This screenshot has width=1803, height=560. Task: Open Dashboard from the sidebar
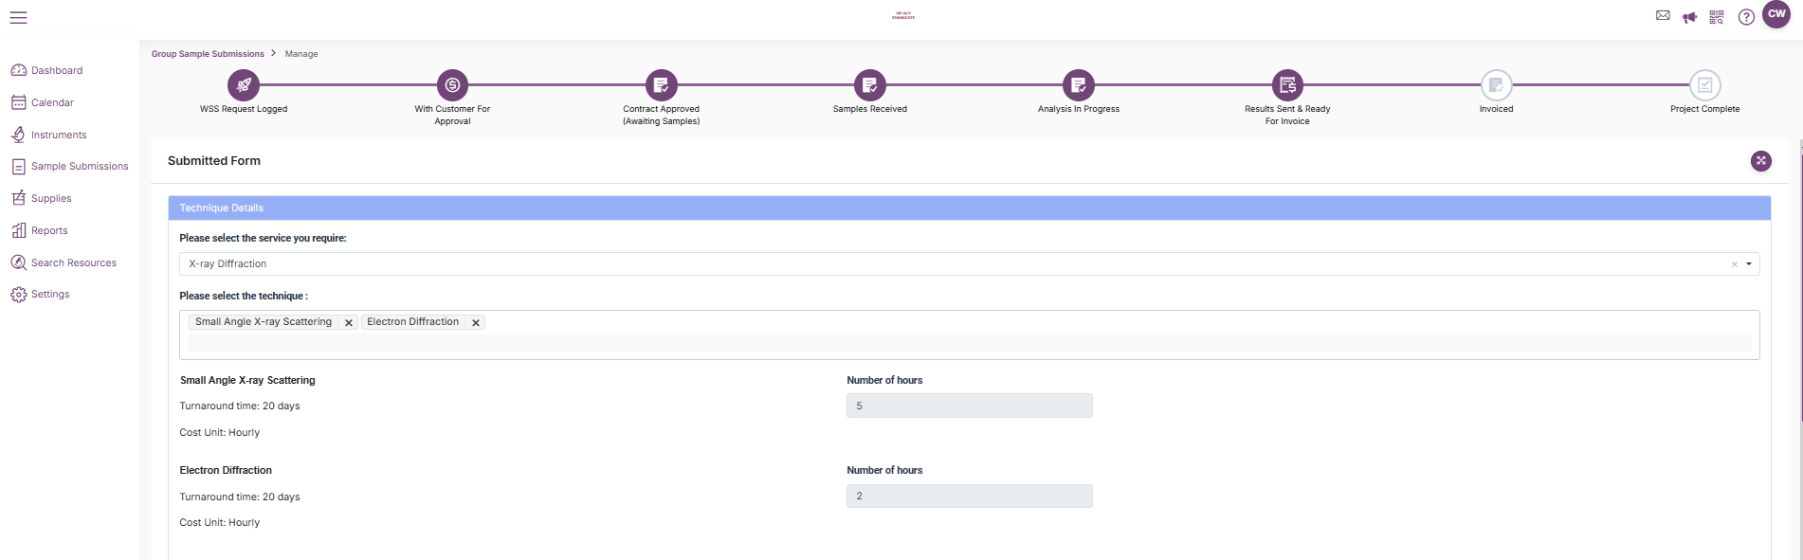pos(57,70)
